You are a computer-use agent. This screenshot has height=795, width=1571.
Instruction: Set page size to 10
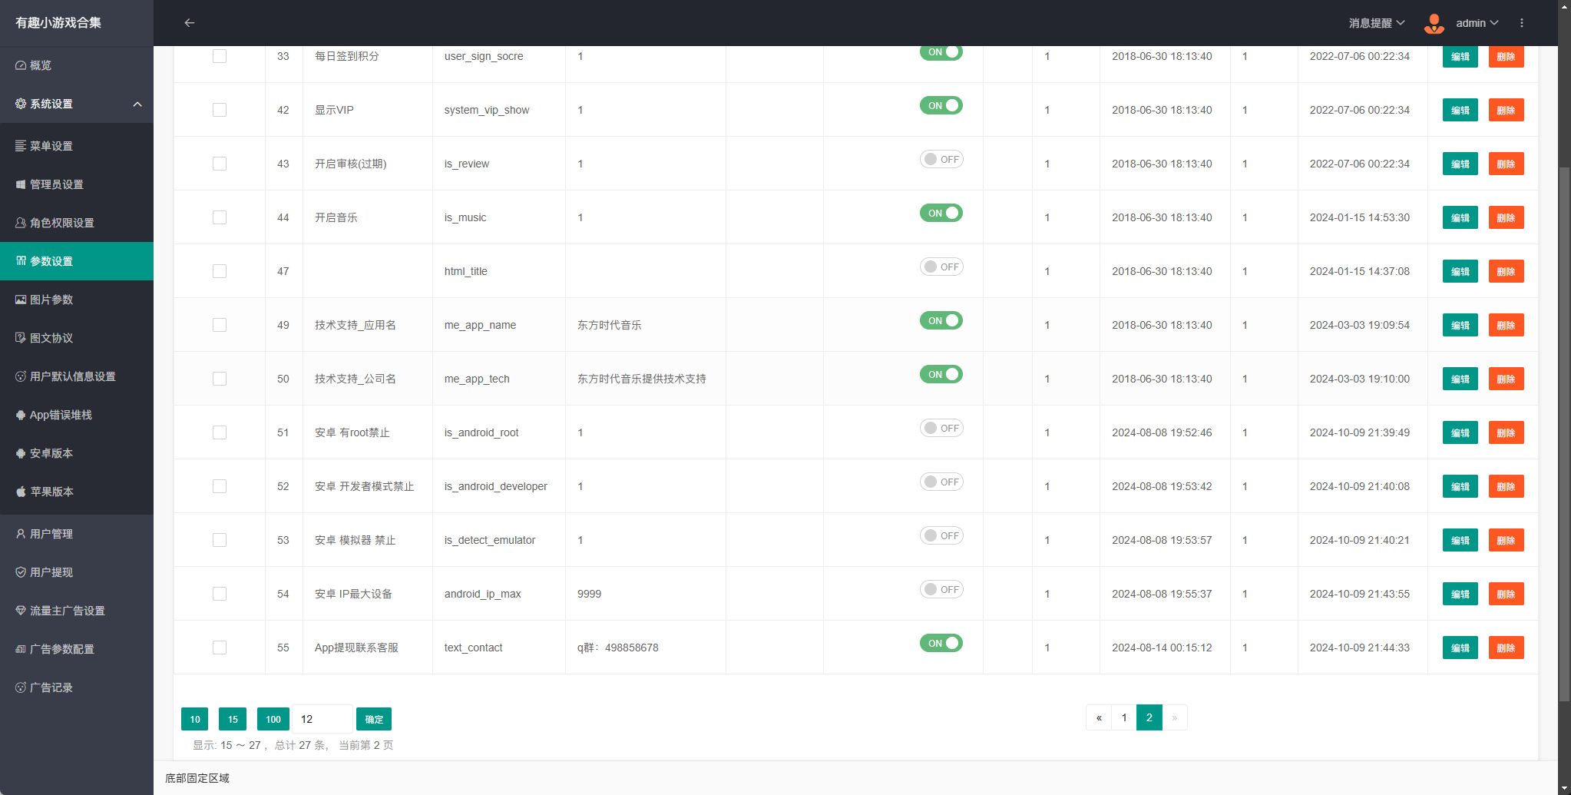(x=195, y=719)
